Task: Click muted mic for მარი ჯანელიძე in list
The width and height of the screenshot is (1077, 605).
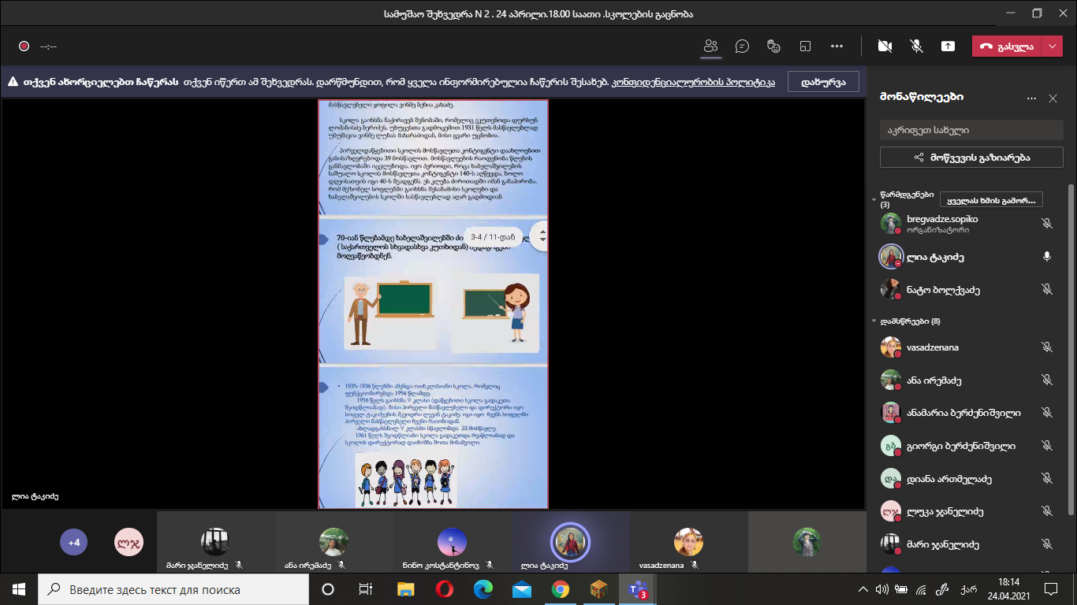Action: tap(1047, 544)
